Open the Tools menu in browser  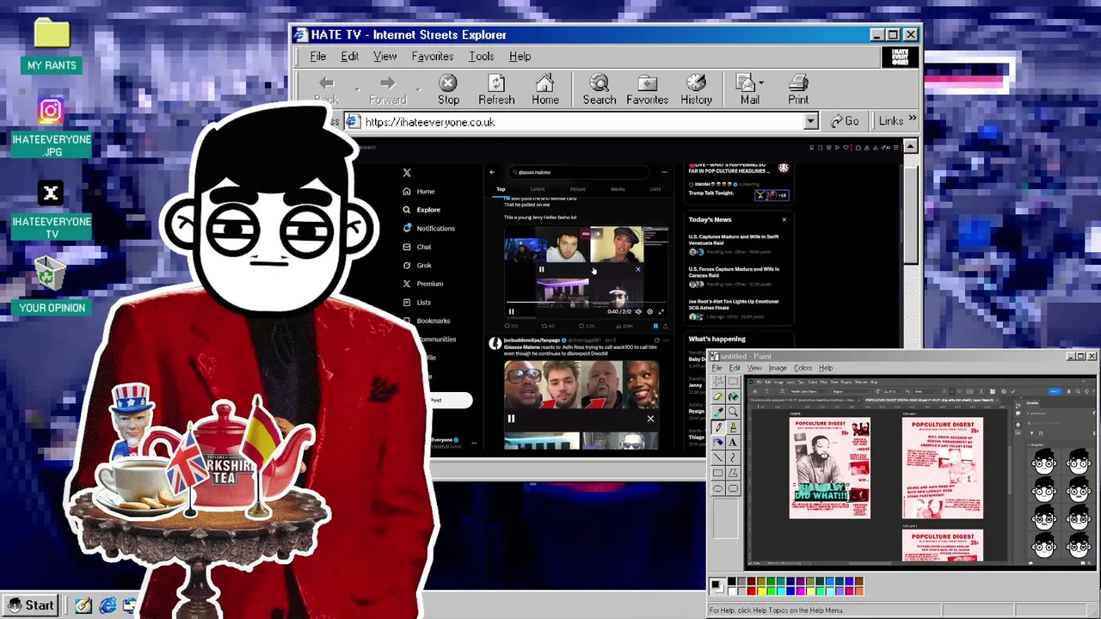point(481,56)
